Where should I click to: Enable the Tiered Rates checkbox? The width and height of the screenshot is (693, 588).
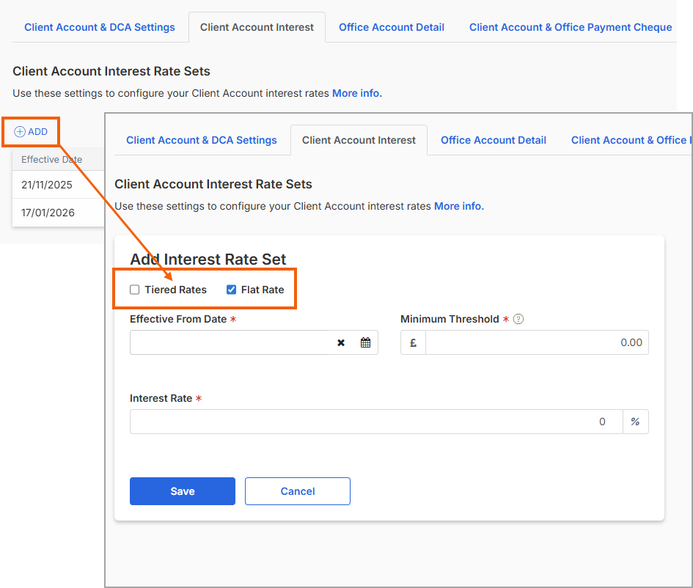pos(135,290)
